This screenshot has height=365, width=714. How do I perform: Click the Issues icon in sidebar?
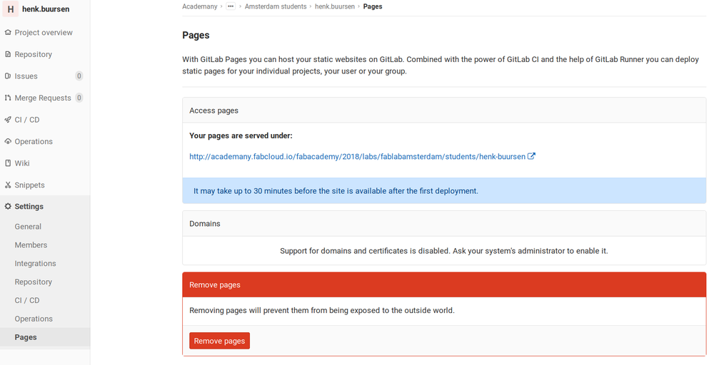pyautogui.click(x=8, y=76)
